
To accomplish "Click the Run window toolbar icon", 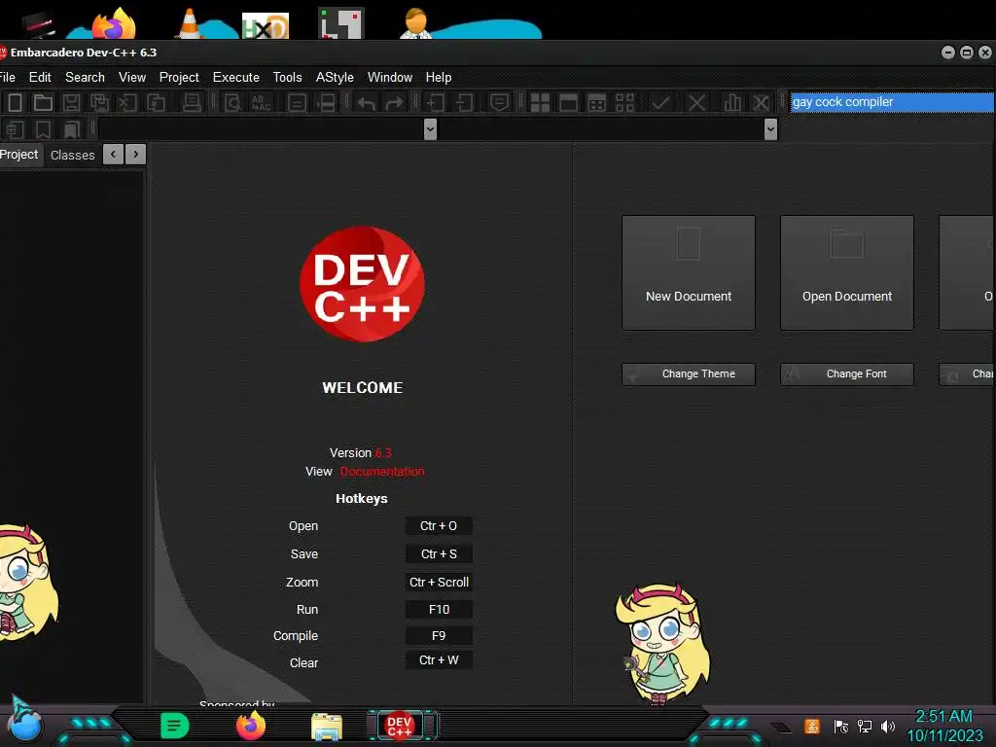I will click(x=568, y=102).
